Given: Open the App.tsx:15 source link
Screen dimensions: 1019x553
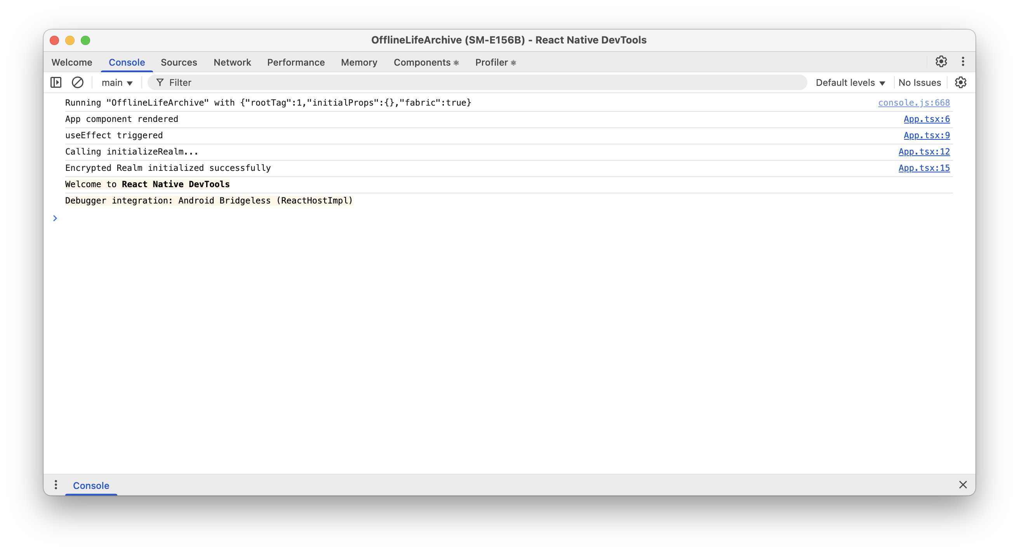Looking at the screenshot, I should coord(924,168).
